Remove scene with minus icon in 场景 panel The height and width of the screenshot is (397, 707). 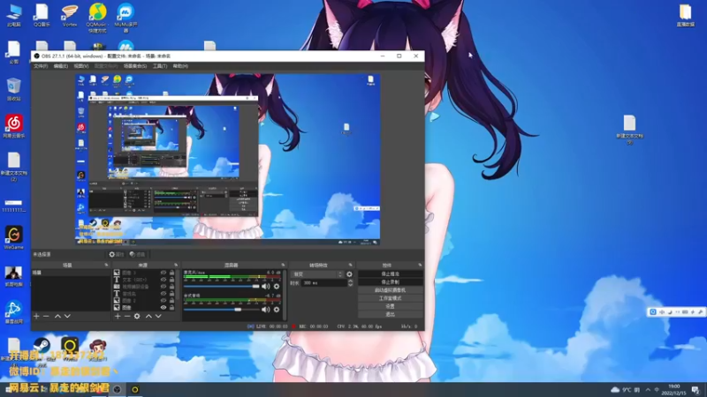click(x=46, y=316)
